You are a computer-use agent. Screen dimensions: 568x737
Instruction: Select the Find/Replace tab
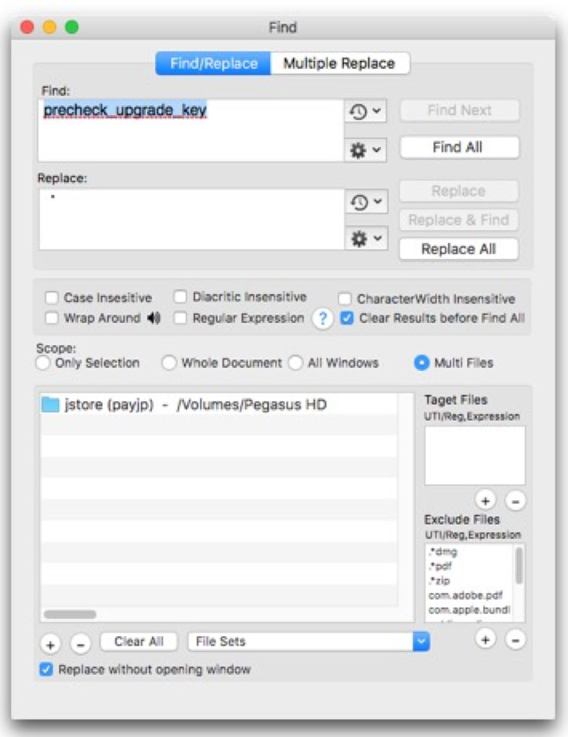click(x=213, y=64)
